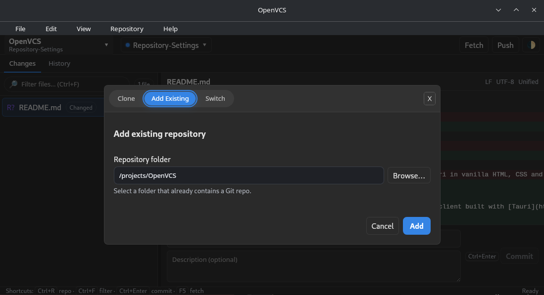Switch to the Switch tab in dialog

pyautogui.click(x=215, y=98)
